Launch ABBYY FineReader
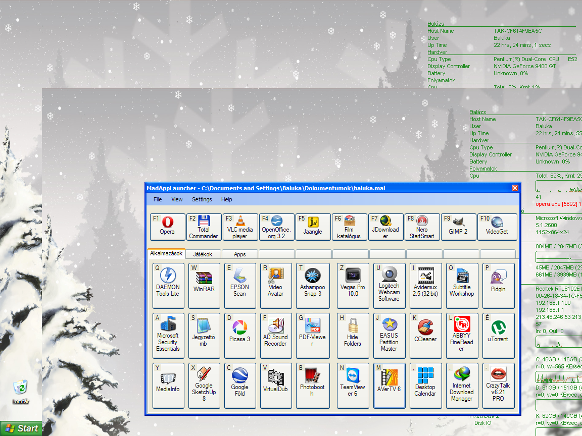582x436 pixels. click(x=462, y=336)
